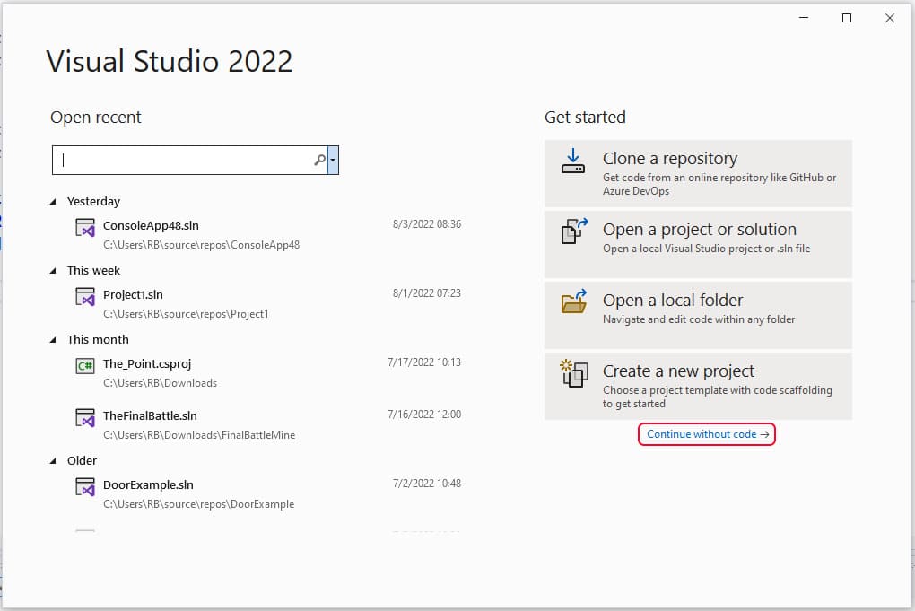Screen dimensions: 915x611
Task: Select the Create a new project button
Action: click(698, 386)
